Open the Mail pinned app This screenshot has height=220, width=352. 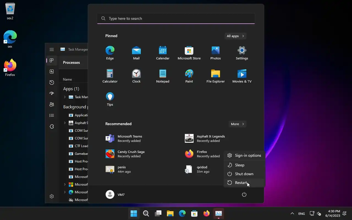click(x=136, y=53)
